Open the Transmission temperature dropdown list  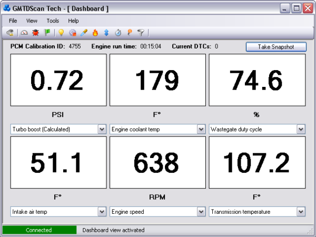tap(301, 212)
